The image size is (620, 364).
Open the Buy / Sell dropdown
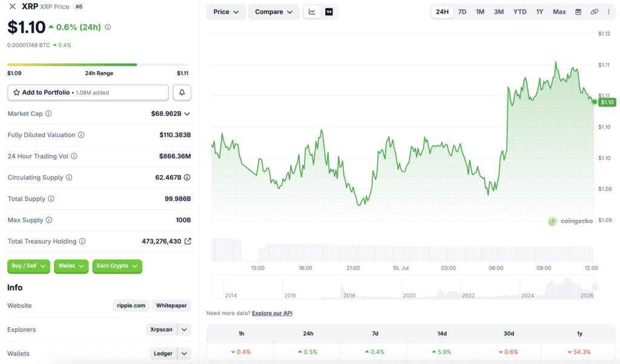(x=28, y=266)
